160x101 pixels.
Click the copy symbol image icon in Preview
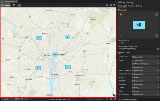point(157,14)
